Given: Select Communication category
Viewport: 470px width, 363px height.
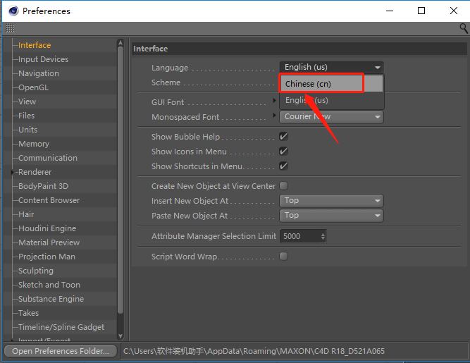Looking at the screenshot, I should tap(48, 158).
